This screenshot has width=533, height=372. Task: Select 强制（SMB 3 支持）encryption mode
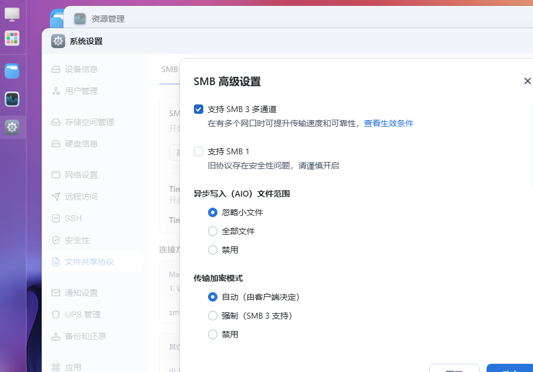[212, 316]
